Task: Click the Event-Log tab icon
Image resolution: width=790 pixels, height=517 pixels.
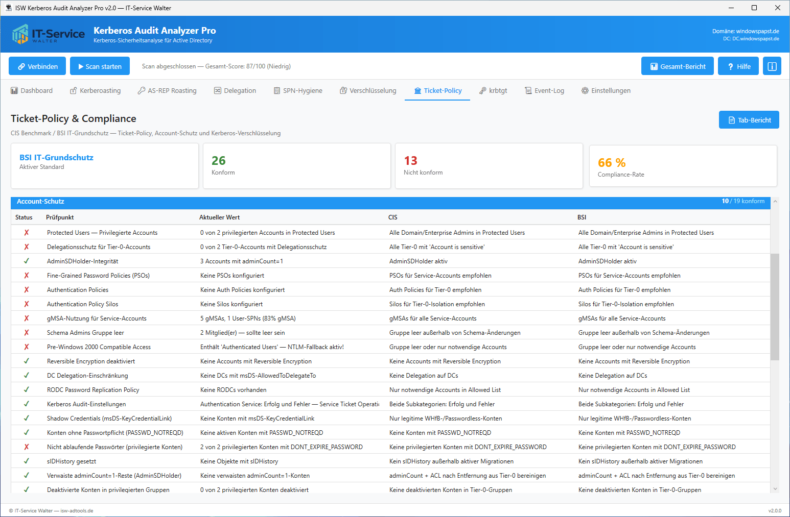Action: [x=528, y=91]
